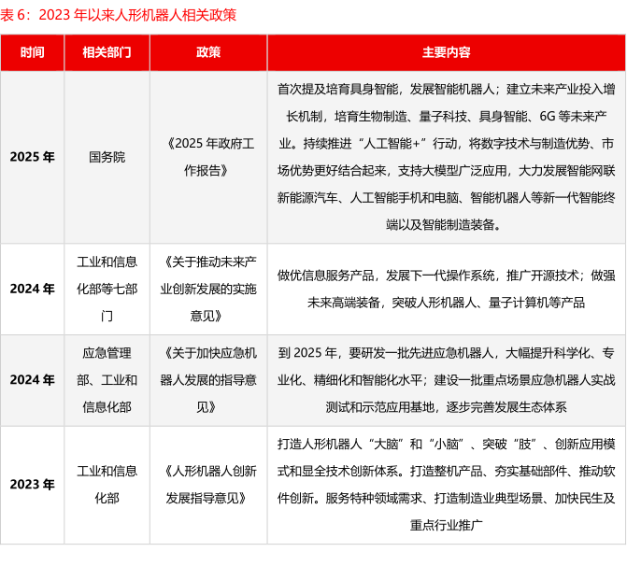627x566 pixels.
Task: Select the 2024年 cell in 工业和信息化部等七部门 row
Action: pyautogui.click(x=32, y=289)
